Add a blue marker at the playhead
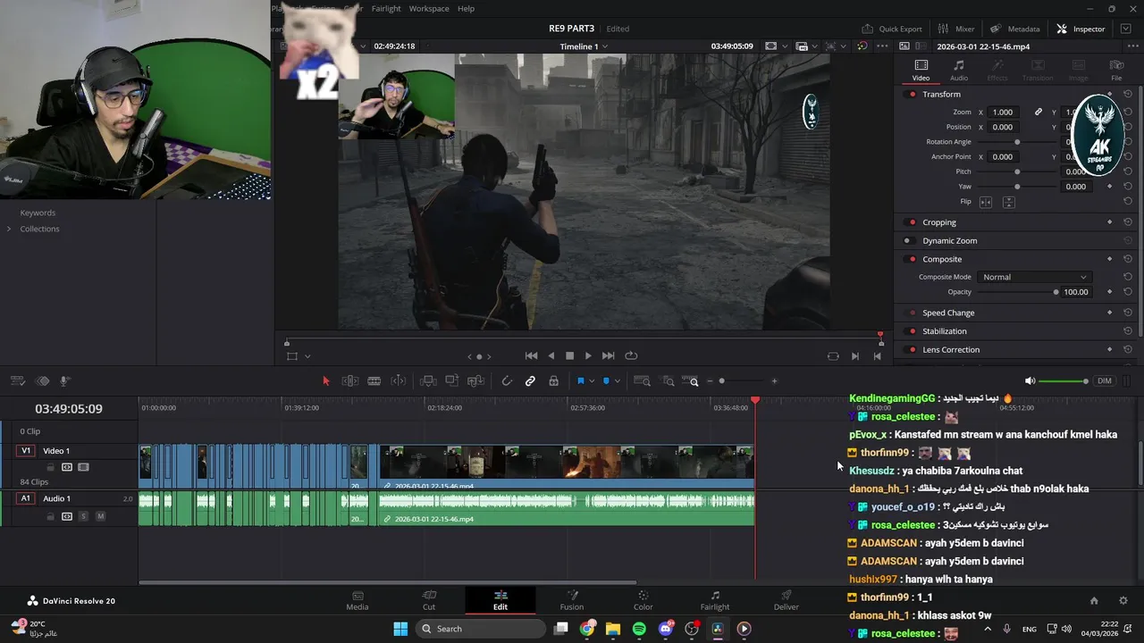The height and width of the screenshot is (643, 1144). tap(606, 381)
